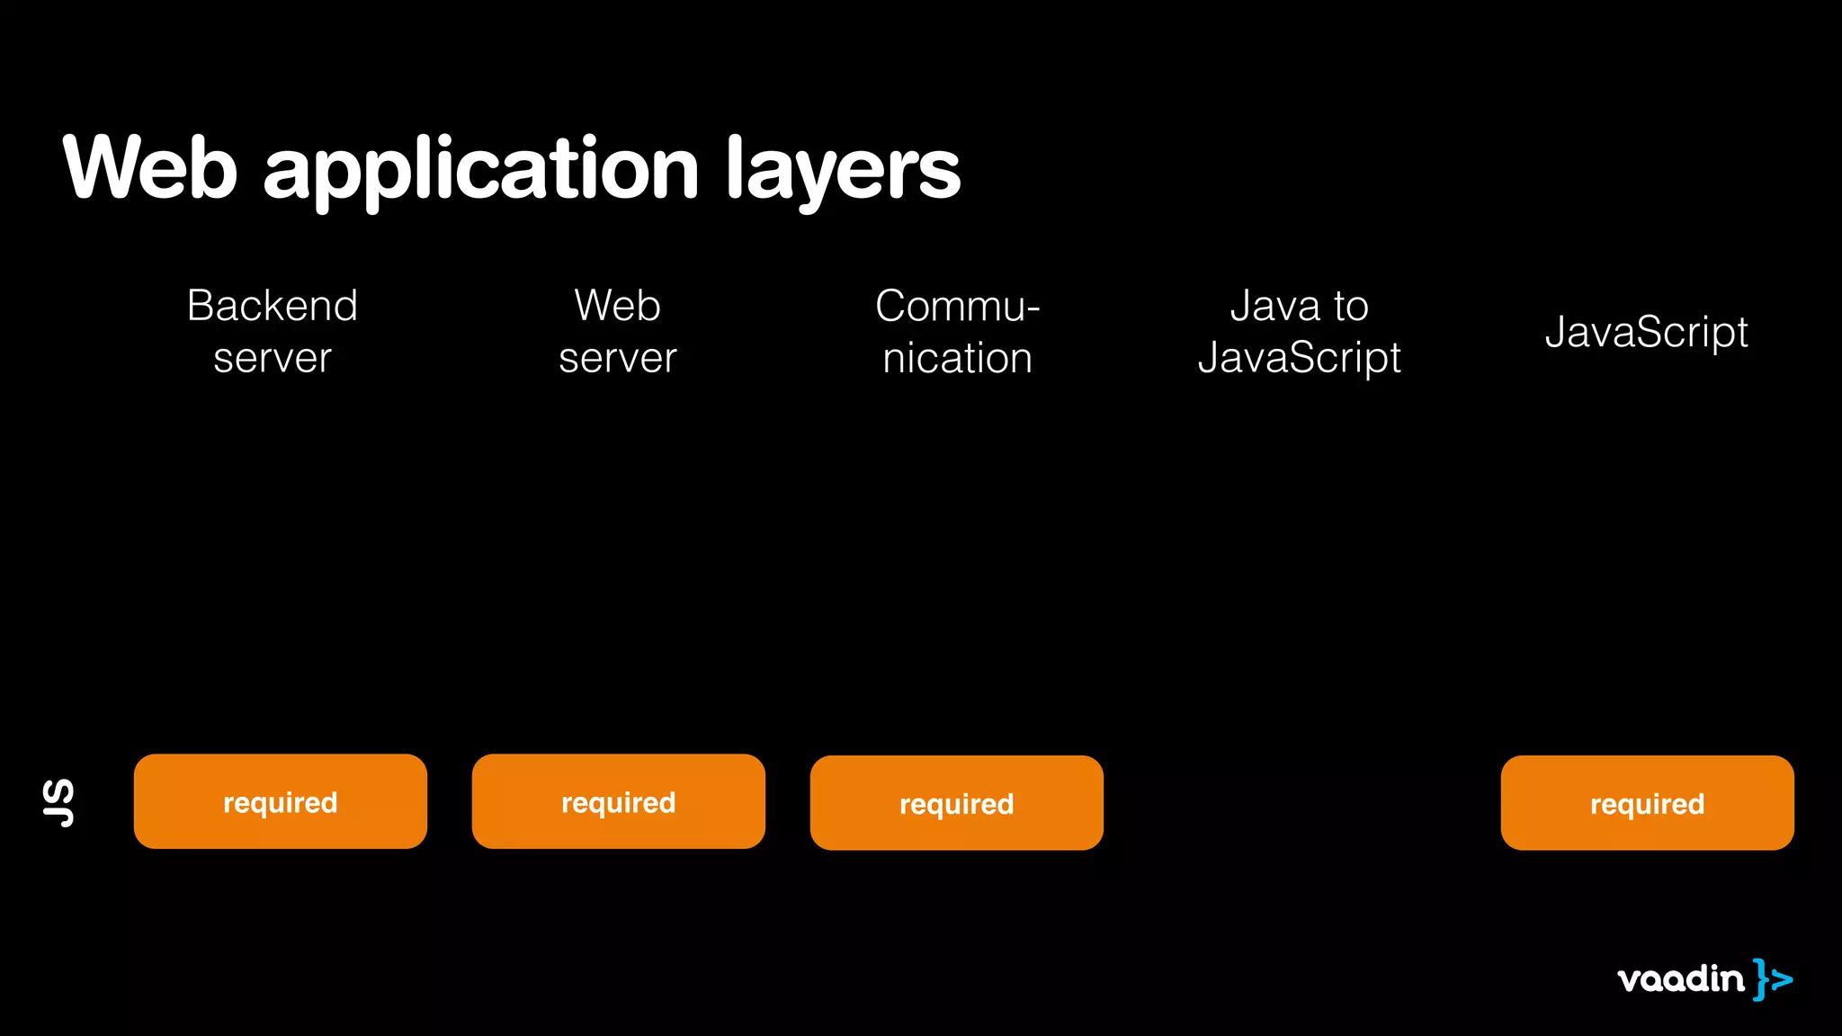Click empty JS-row slot under Java to JavaScript

click(1301, 803)
